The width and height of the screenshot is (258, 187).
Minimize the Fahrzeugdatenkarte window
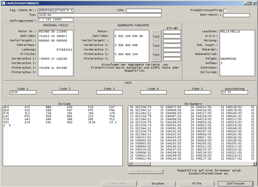click(246, 3)
